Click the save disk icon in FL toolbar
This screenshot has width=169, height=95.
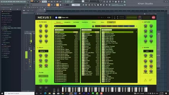[116, 2]
